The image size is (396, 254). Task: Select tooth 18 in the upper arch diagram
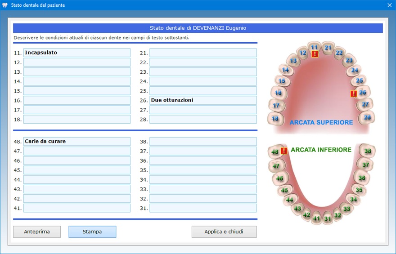pos(275,118)
